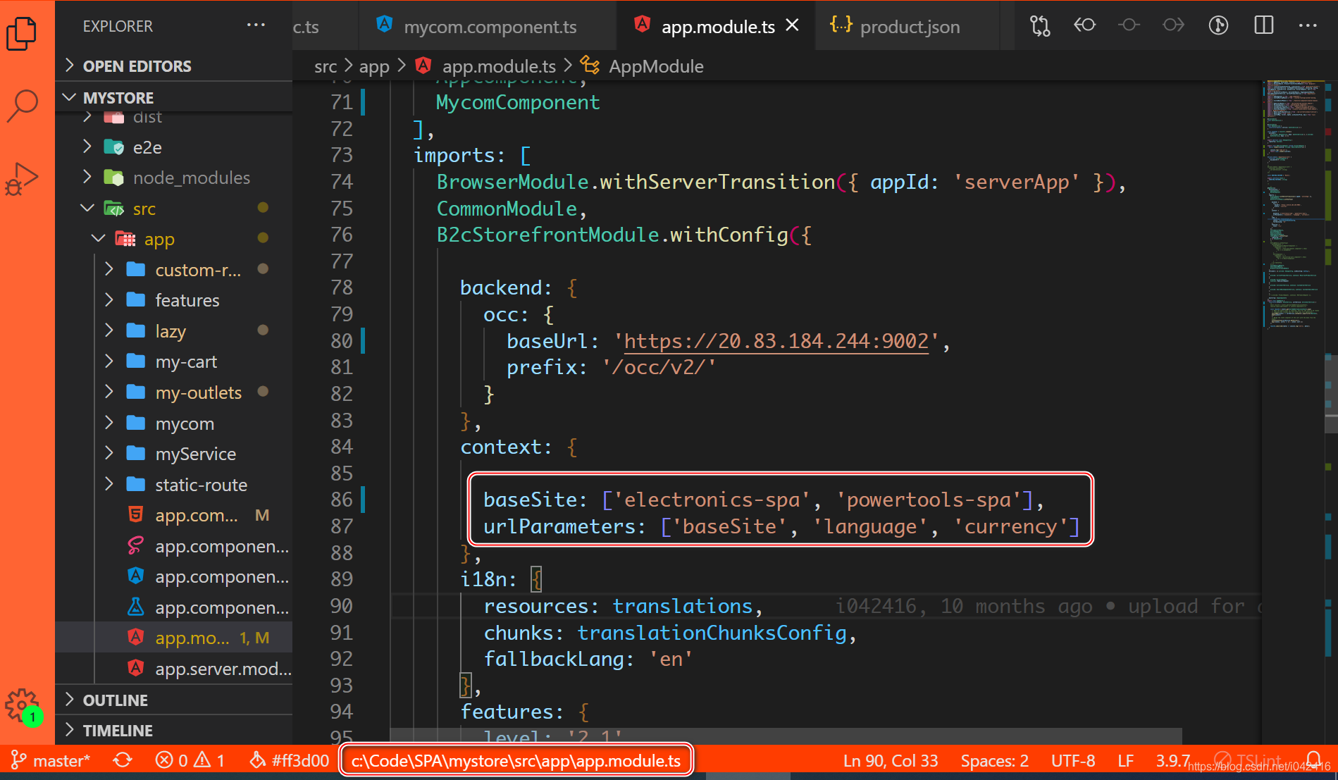Open problems panel from errors and warnings count
Image resolution: width=1338 pixels, height=780 pixels.
pos(190,761)
